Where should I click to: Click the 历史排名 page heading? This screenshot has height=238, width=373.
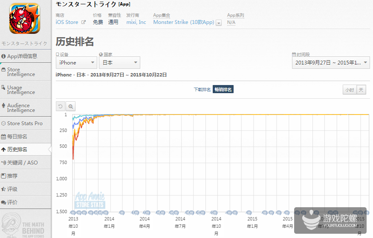pos(75,41)
